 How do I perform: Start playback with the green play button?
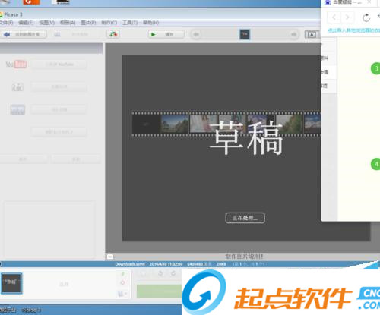coord(166,34)
